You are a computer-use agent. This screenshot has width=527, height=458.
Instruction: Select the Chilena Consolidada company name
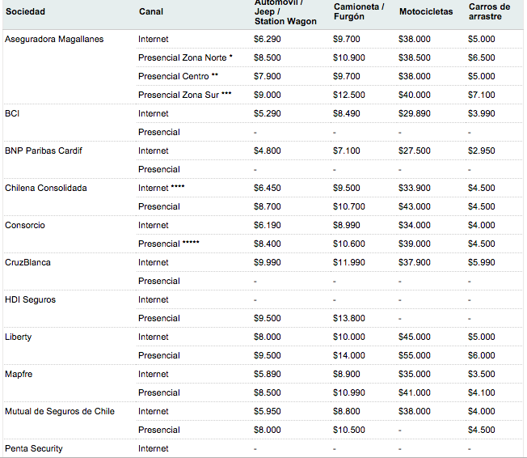click(x=46, y=188)
